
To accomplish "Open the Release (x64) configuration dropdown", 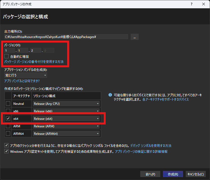I will pos(66,118).
